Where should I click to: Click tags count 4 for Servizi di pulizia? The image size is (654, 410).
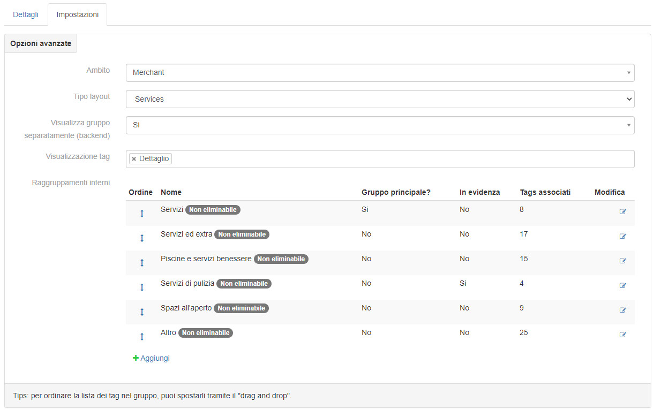pyautogui.click(x=522, y=283)
